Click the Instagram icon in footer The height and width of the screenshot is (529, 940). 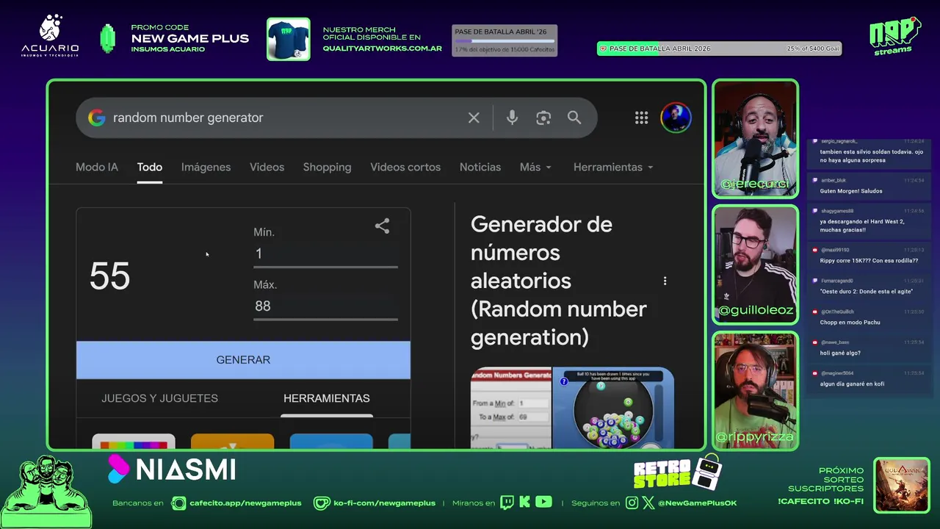click(632, 503)
